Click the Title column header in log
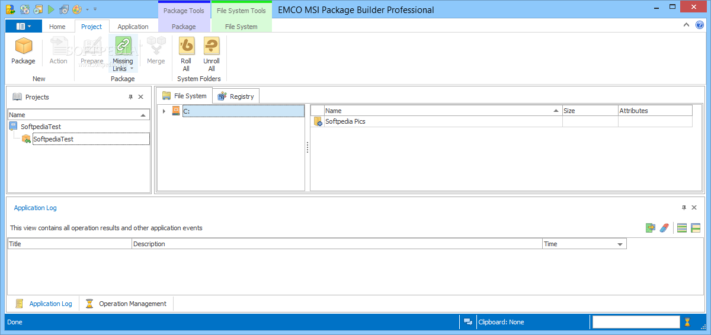Viewport: 711px width, 335px height. coord(69,244)
